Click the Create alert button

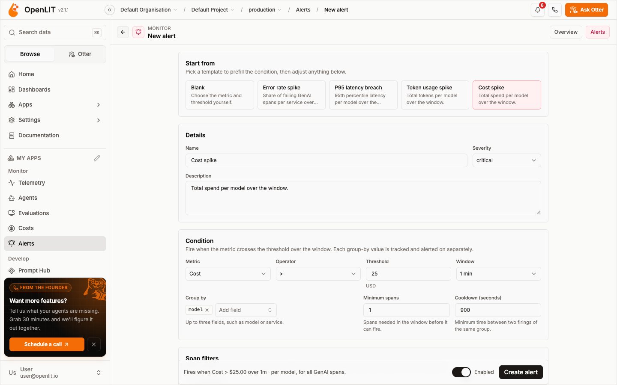coord(521,372)
